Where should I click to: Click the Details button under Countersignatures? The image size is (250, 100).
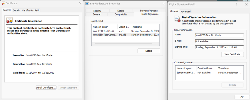(232, 85)
